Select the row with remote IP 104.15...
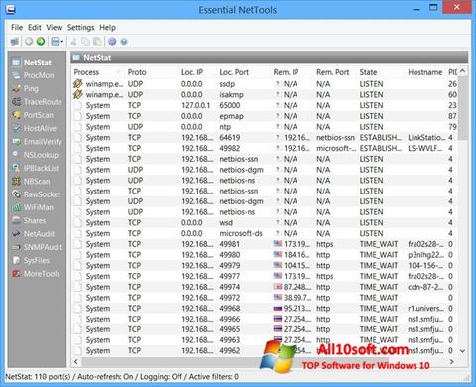Screen dimensions: 476x387 (x=265, y=265)
